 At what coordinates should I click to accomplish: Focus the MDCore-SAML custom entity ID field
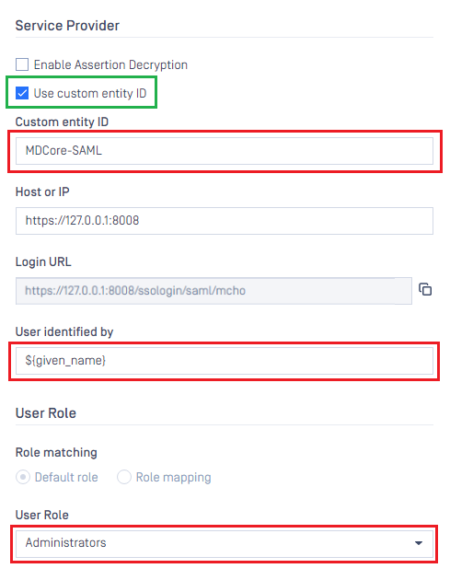coord(224,151)
